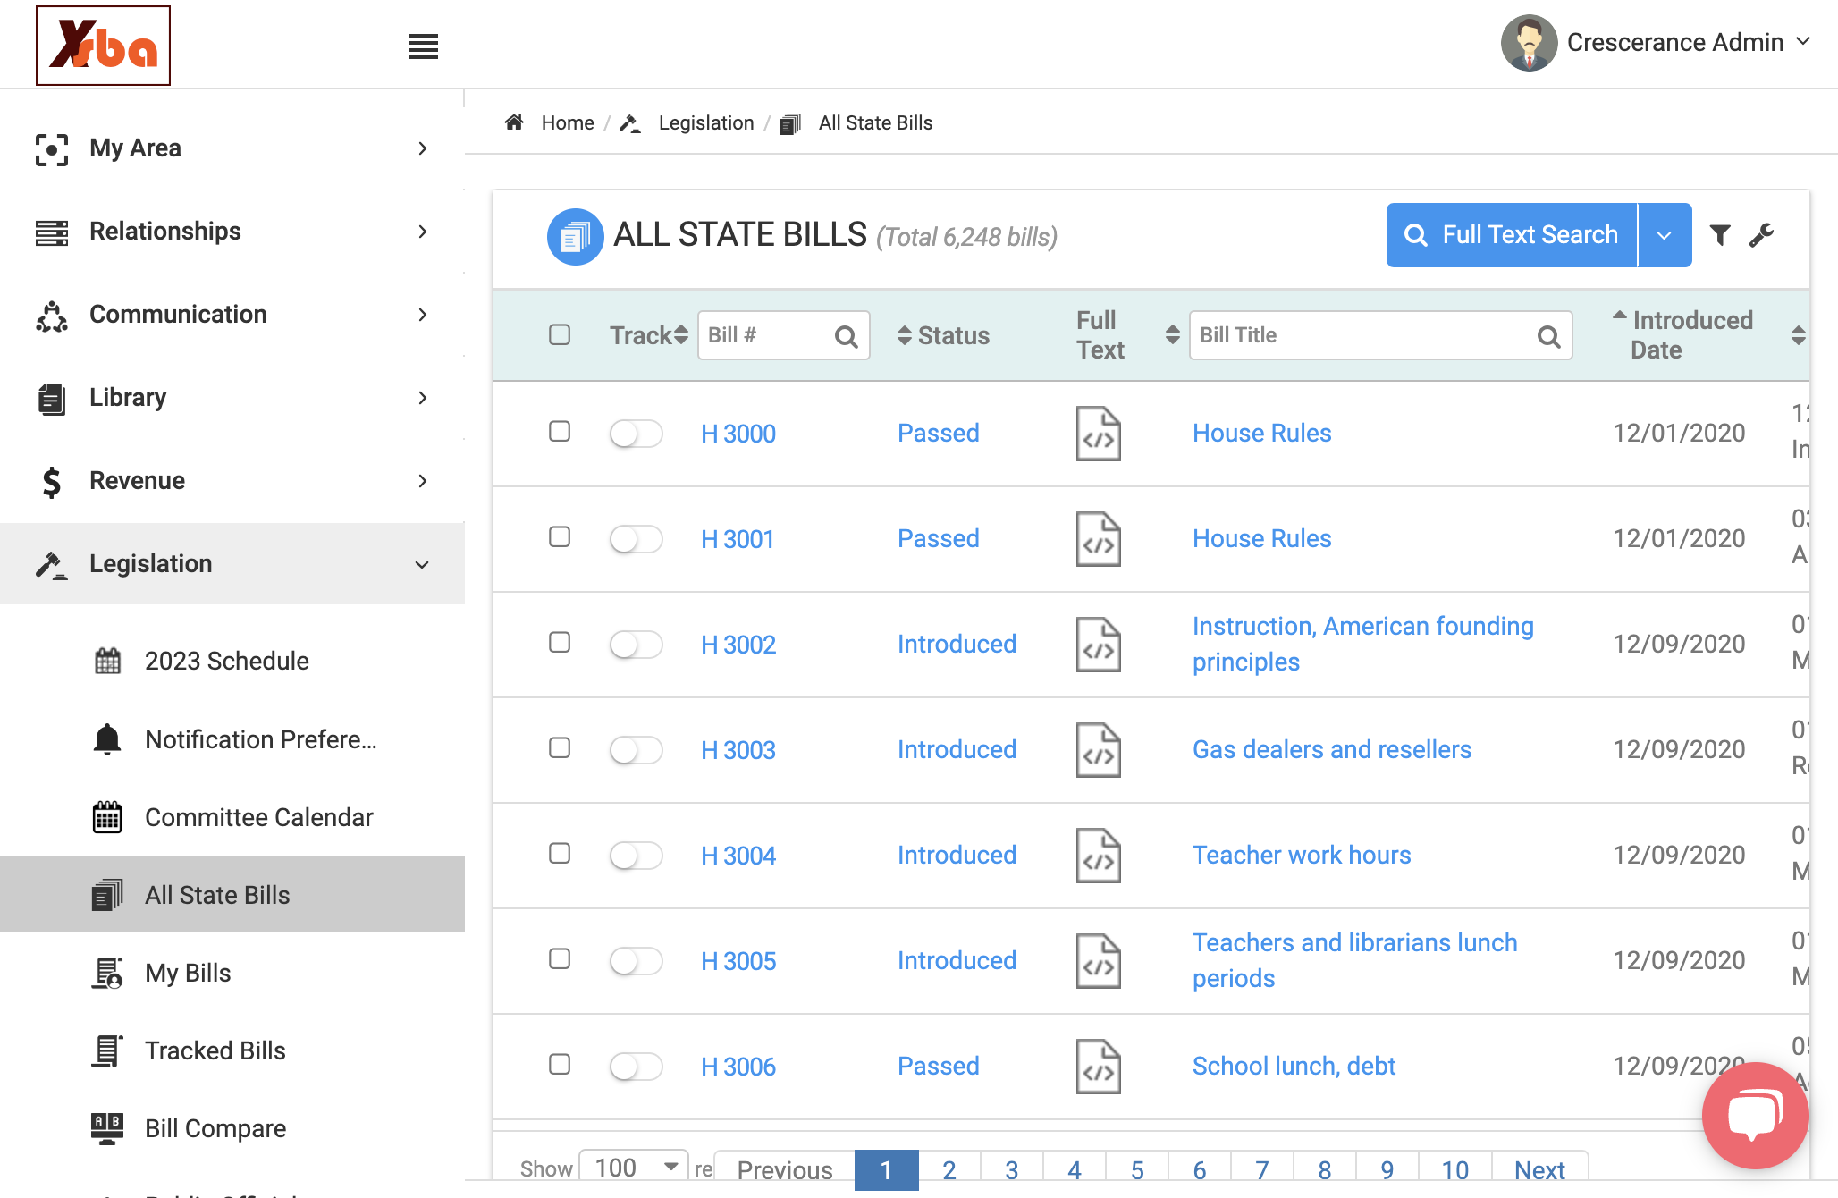Click the Xrba logo
This screenshot has width=1838, height=1198.
103,46
